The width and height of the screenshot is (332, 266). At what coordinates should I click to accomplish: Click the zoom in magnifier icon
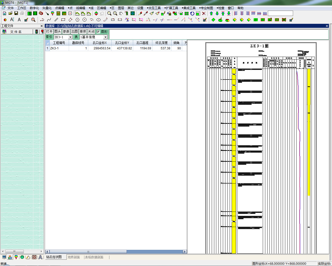(x=109, y=13)
